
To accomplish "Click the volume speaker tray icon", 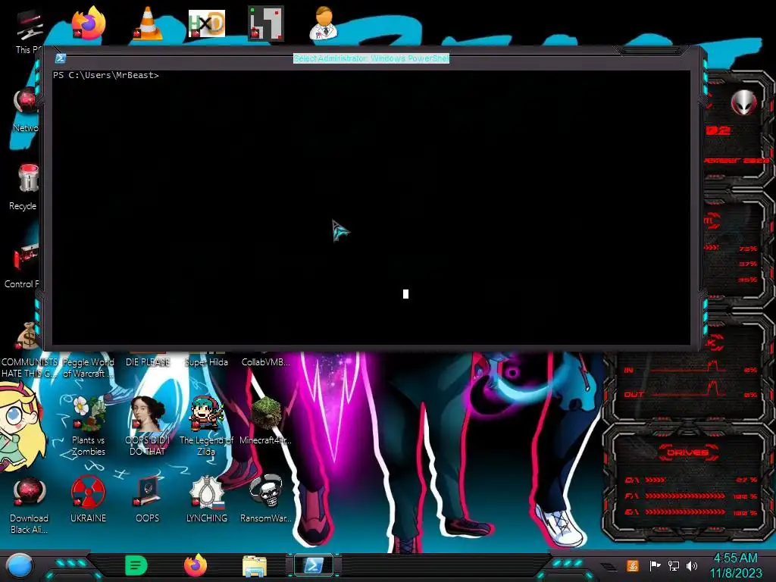I will click(x=692, y=565).
